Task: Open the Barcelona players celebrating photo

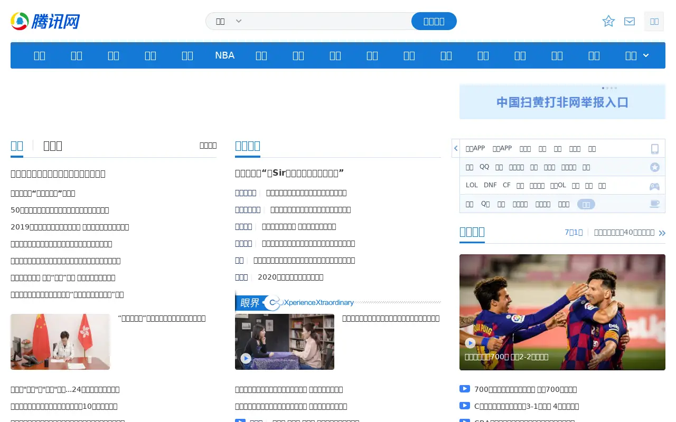Action: pos(562,312)
